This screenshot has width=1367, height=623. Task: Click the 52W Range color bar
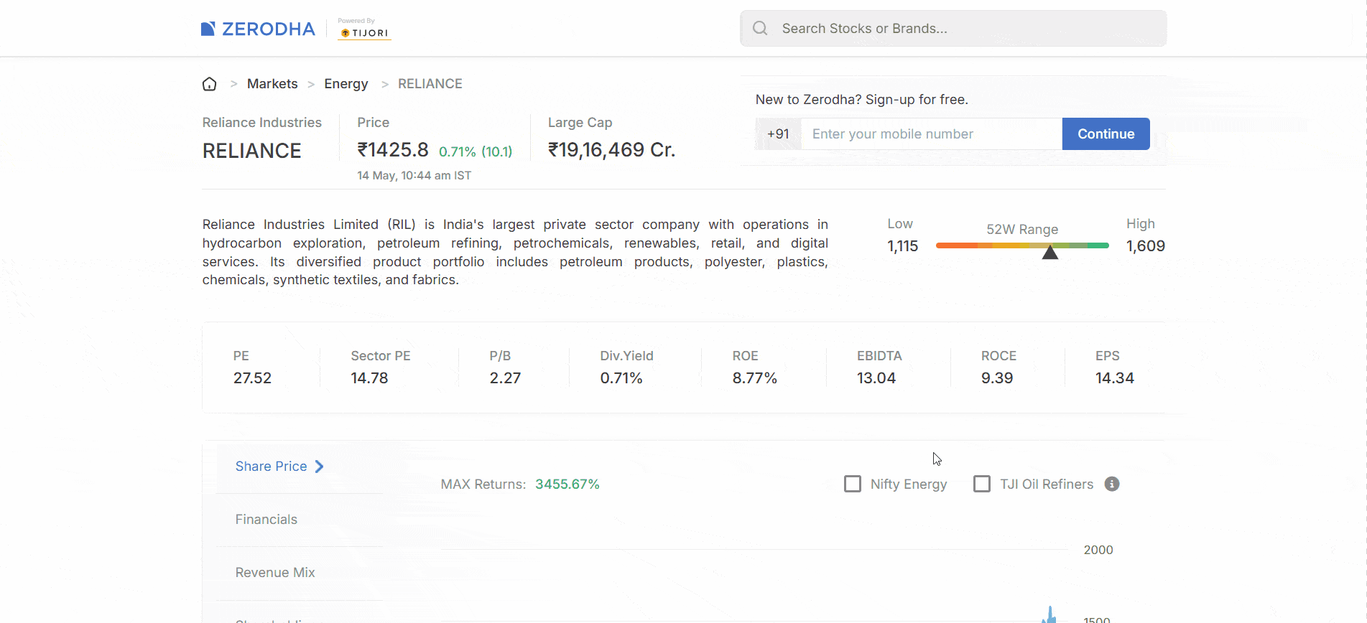[x=1022, y=245]
